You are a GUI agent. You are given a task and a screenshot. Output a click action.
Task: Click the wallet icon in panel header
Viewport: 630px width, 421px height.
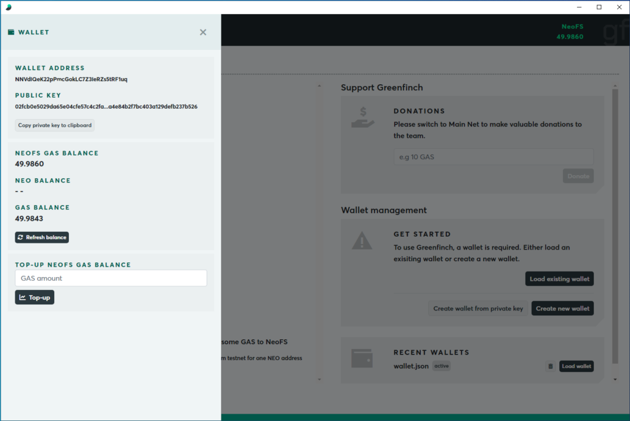(x=11, y=33)
